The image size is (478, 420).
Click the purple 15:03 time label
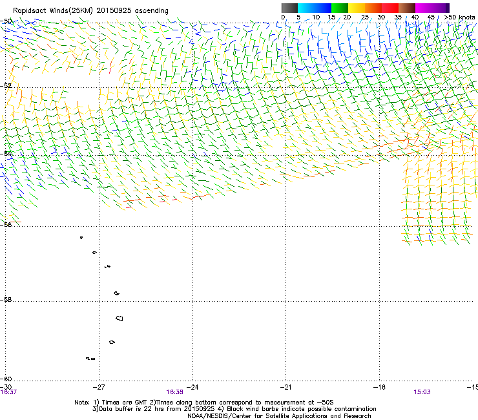tap(422, 392)
